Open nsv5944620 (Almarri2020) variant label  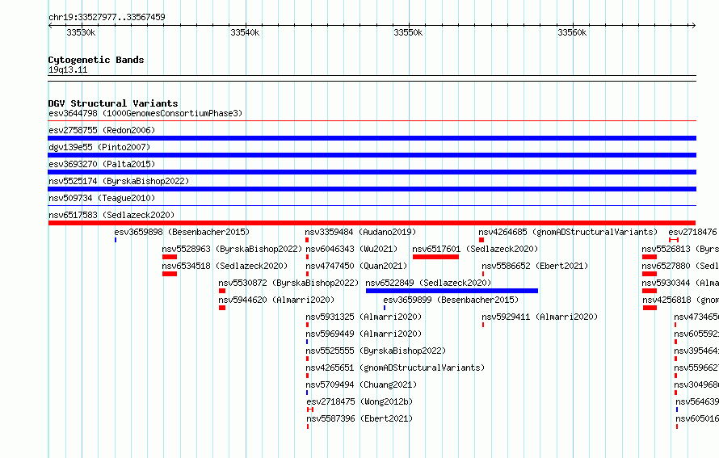coord(276,300)
